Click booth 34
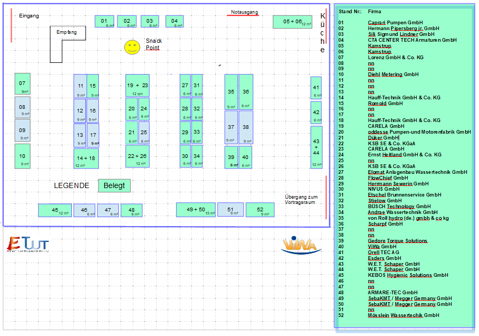Viewport: 479px width, 336px height. (197, 156)
